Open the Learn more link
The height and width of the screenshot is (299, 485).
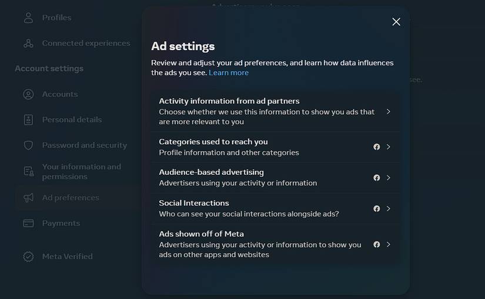[229, 73]
